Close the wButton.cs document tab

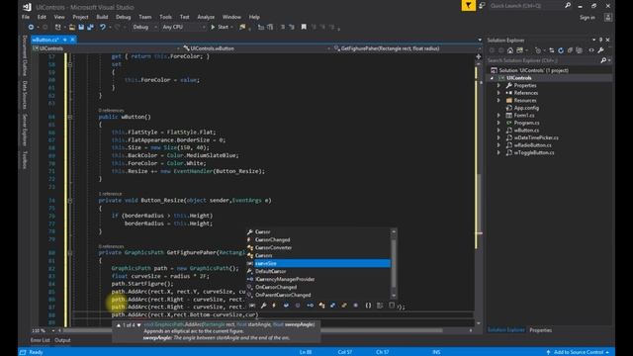72,40
